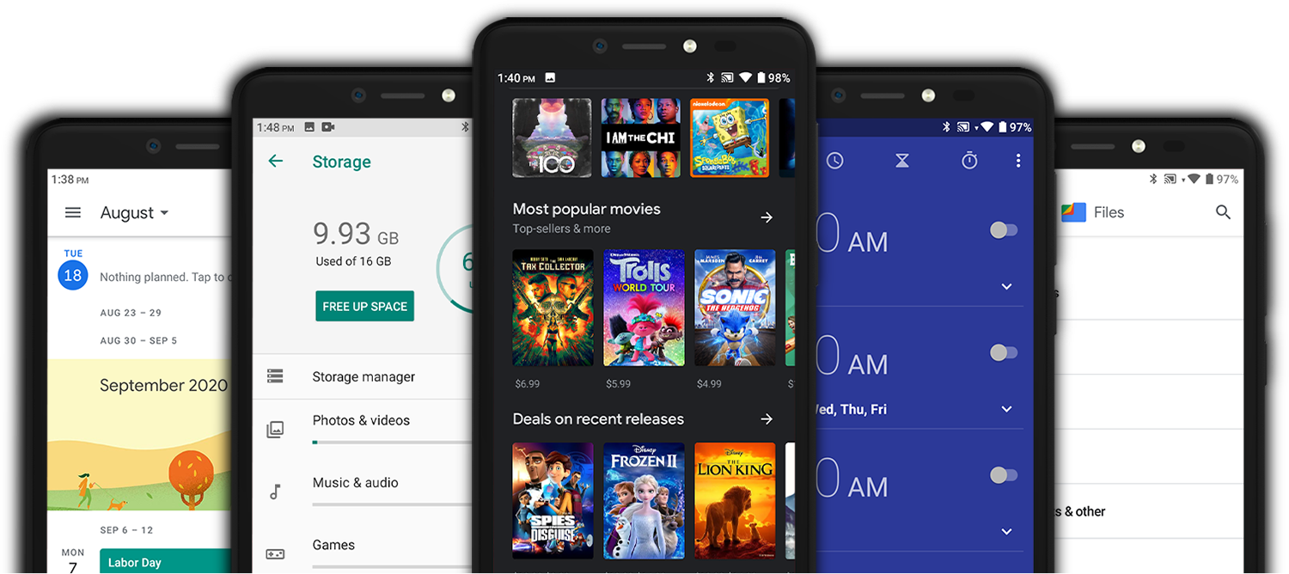The width and height of the screenshot is (1289, 574).
Task: Open Storage manager entry
Action: tap(363, 376)
